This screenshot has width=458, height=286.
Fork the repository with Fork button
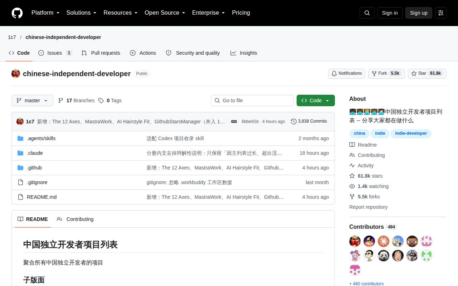pyautogui.click(x=386, y=73)
